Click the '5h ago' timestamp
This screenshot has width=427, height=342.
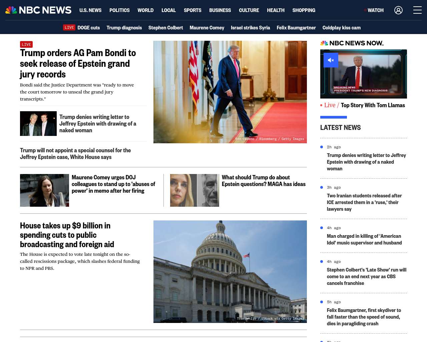point(334,302)
